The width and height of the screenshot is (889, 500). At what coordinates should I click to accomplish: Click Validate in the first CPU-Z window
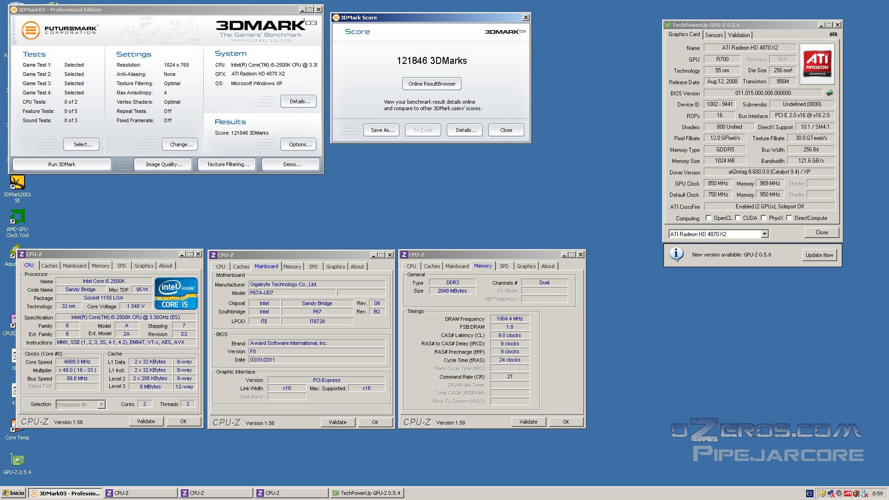(x=146, y=421)
